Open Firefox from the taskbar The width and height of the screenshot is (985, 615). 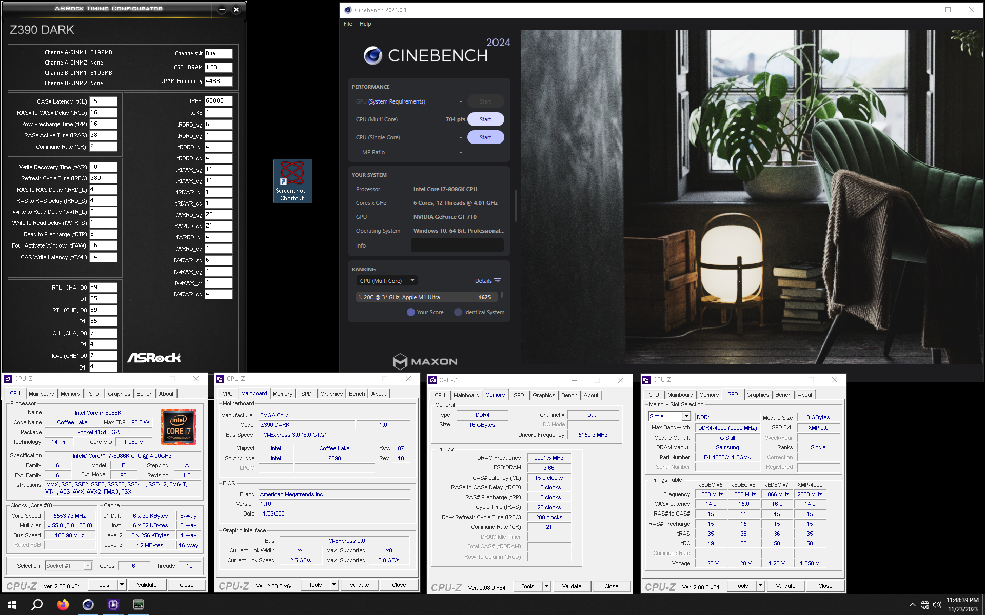(x=63, y=605)
